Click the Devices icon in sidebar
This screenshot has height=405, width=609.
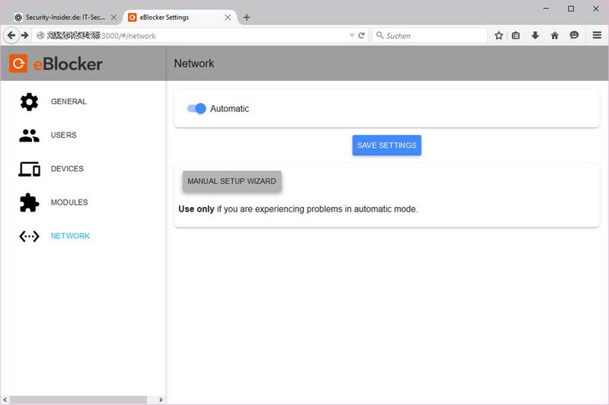(29, 169)
